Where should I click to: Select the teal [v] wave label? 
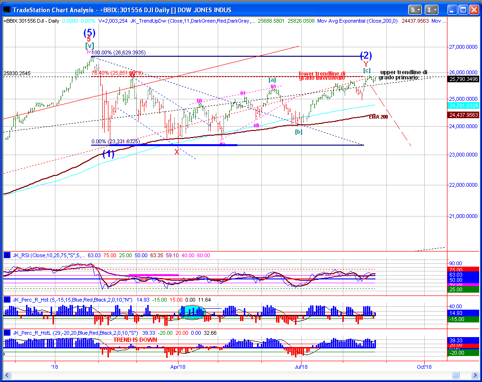point(89,46)
